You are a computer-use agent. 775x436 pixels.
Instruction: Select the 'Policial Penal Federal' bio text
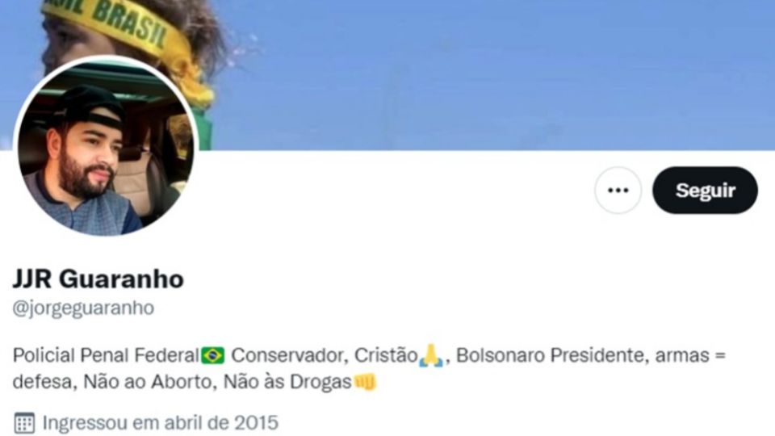pos(106,355)
